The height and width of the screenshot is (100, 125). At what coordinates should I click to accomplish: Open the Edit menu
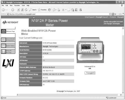pos(7,5)
